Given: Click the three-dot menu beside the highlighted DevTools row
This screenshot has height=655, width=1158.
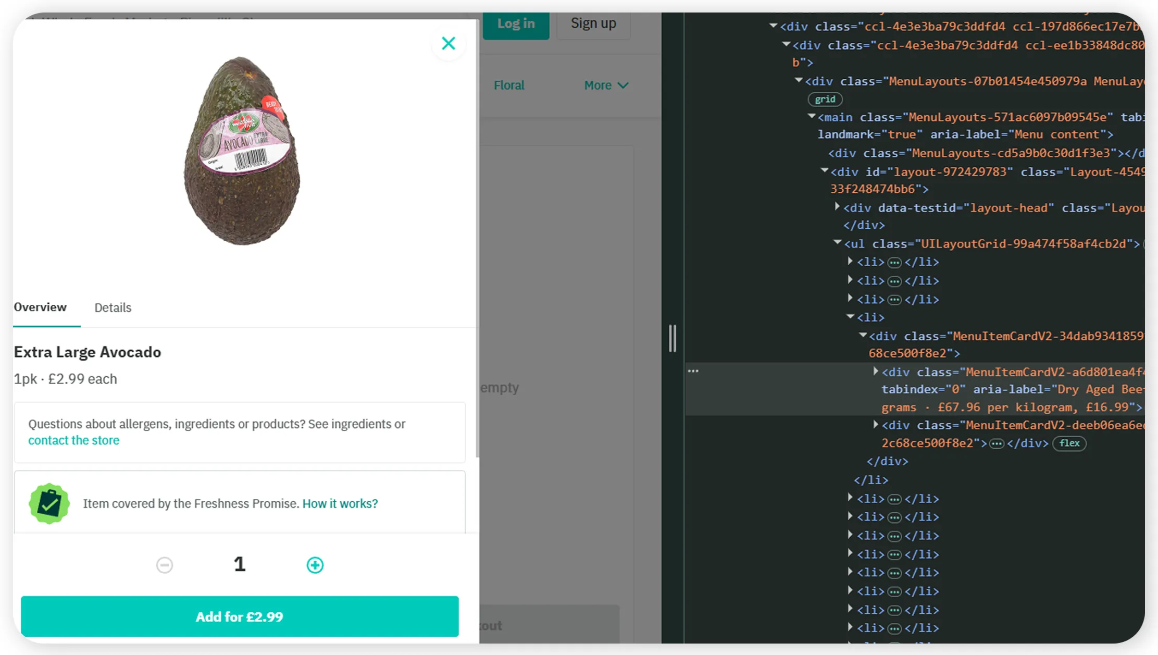Looking at the screenshot, I should coord(693,371).
